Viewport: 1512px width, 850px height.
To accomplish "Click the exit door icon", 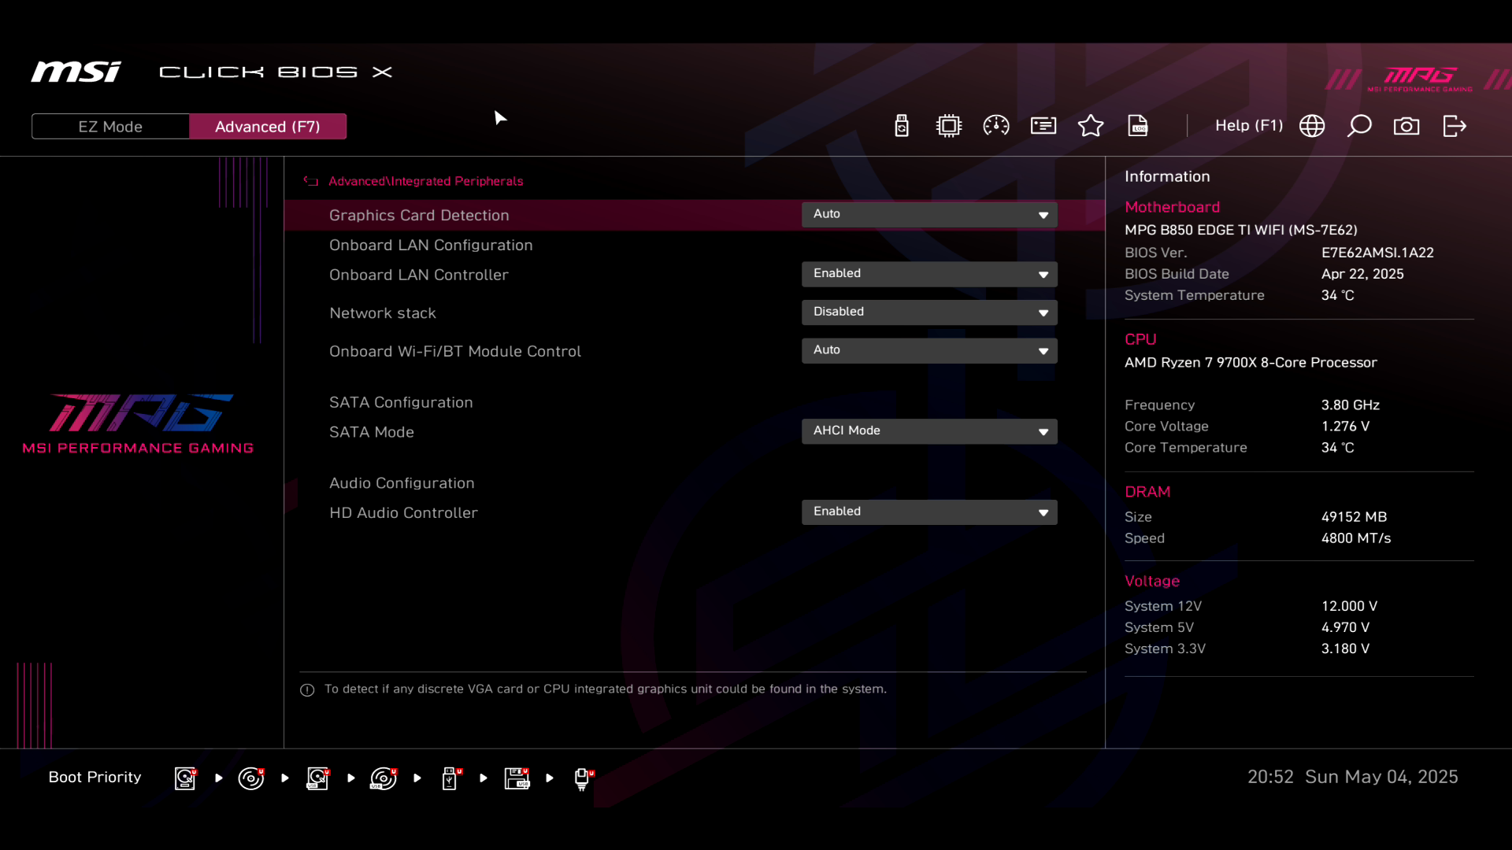I will pos(1455,126).
